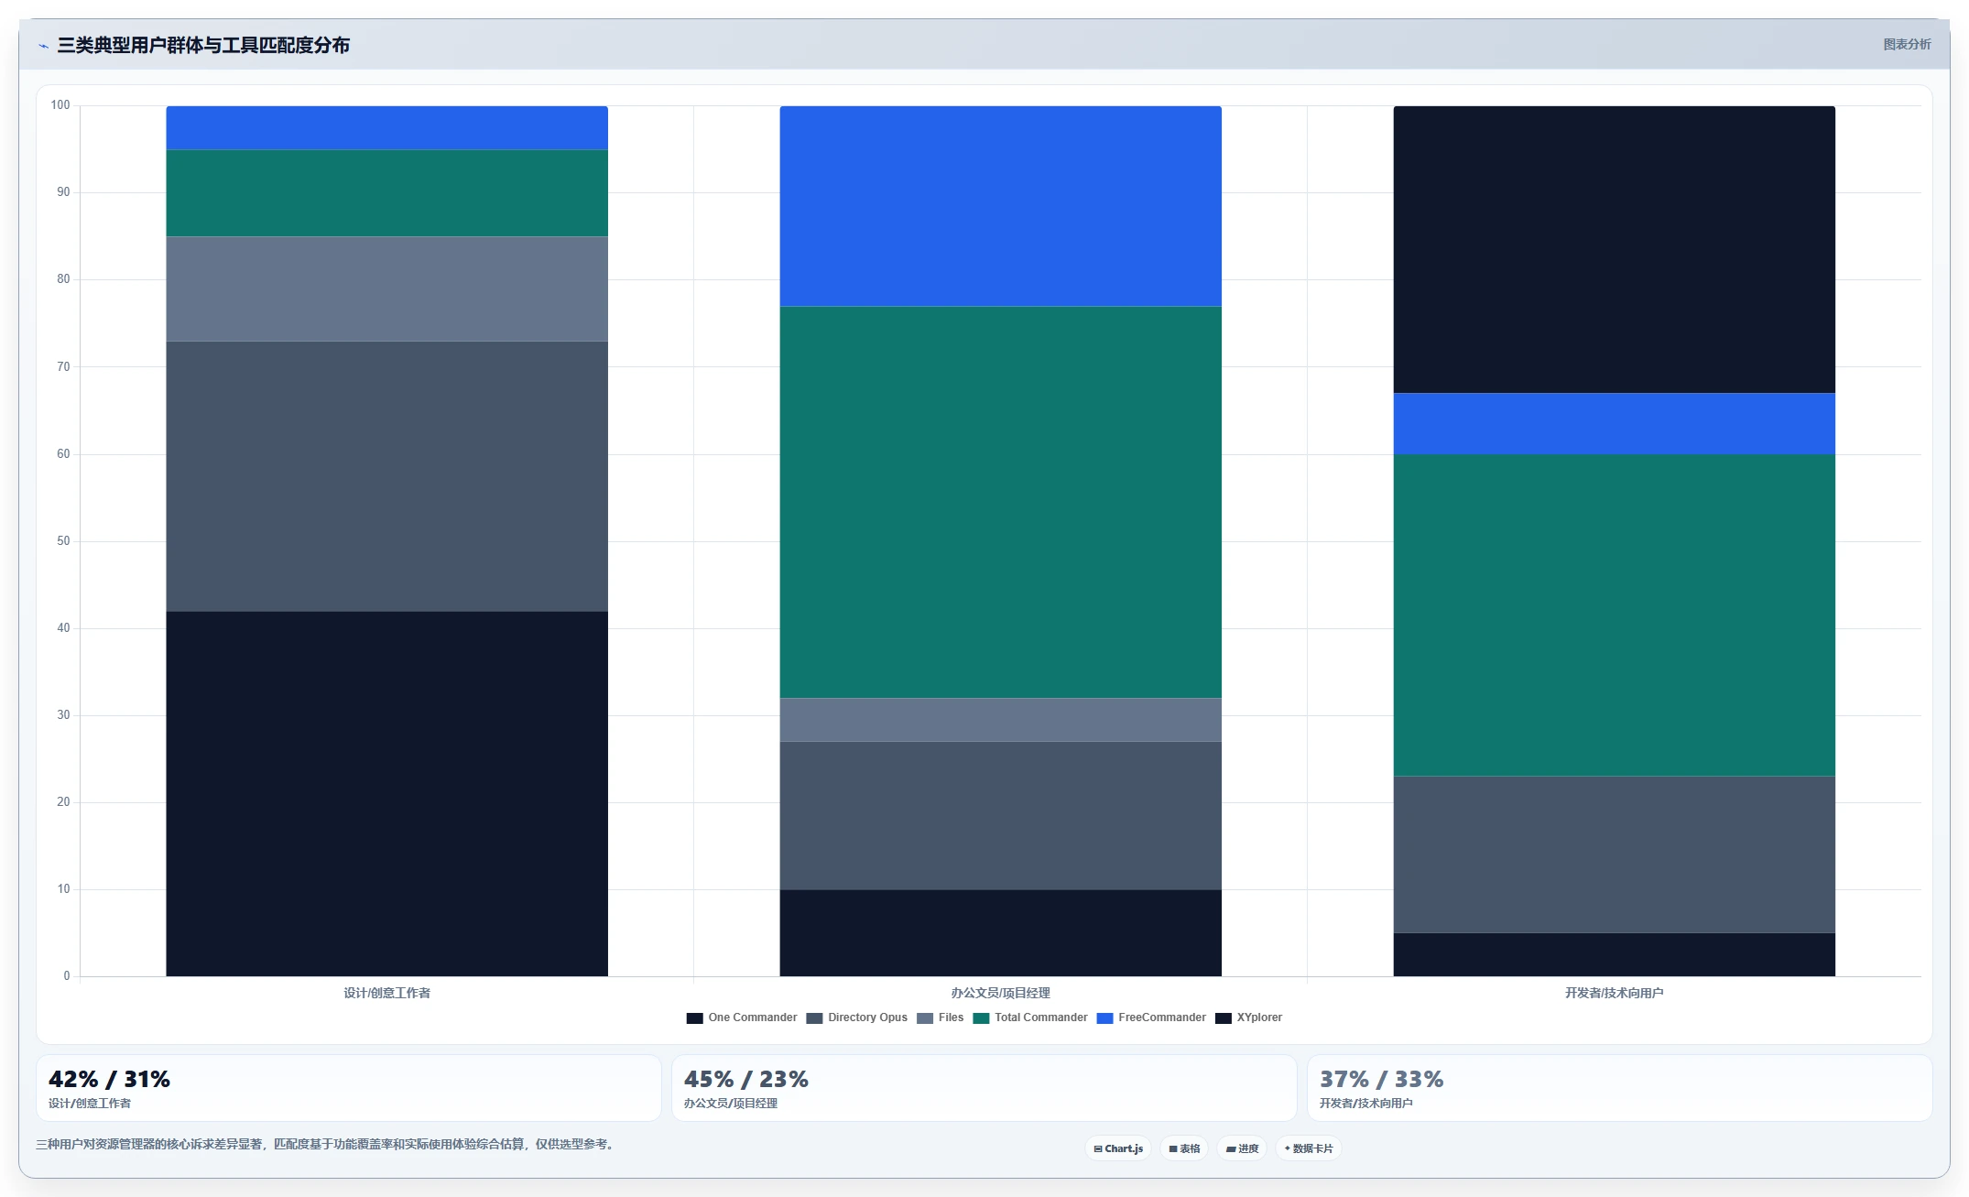Open the 45% / 23% stat card
This screenshot has height=1197, width=1969.
tap(984, 1088)
